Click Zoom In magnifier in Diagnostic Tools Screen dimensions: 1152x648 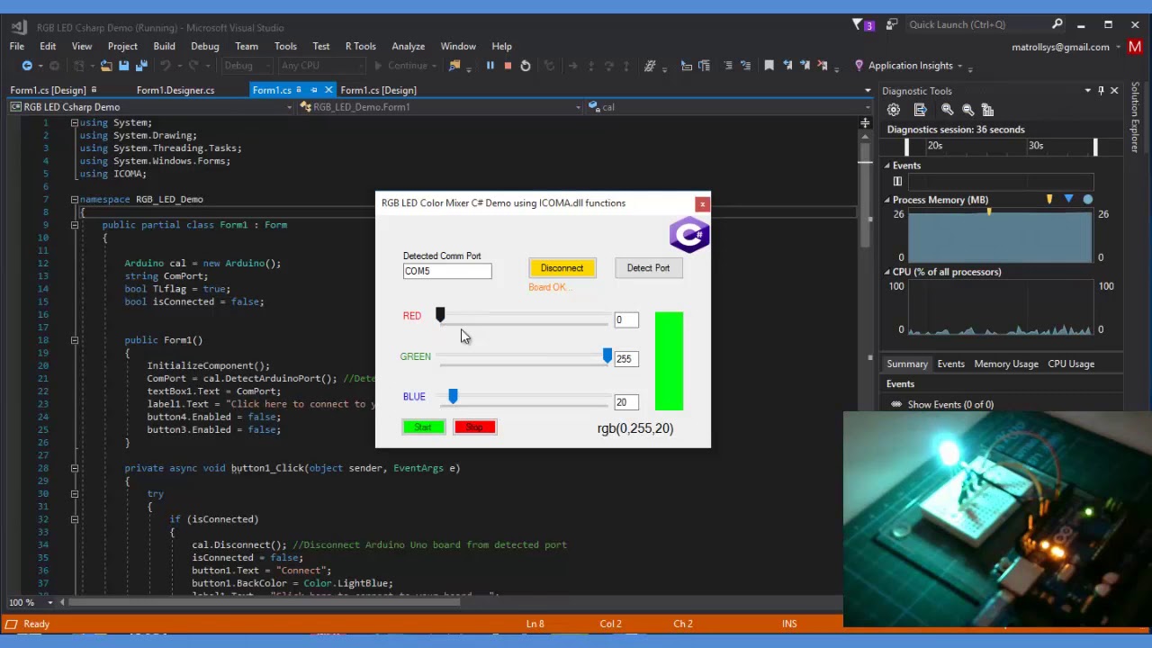click(x=948, y=110)
